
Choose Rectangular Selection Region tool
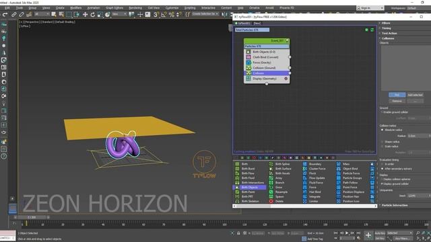(69, 14)
